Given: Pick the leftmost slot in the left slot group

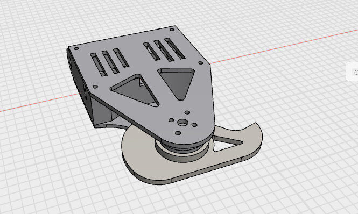Looking at the screenshot, I should tap(99, 65).
